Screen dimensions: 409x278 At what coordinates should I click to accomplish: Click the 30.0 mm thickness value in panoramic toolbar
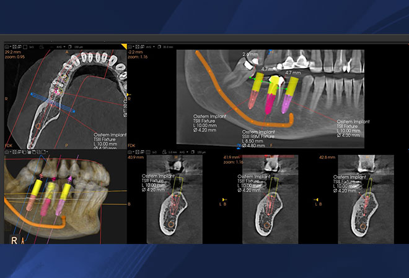[168, 47]
